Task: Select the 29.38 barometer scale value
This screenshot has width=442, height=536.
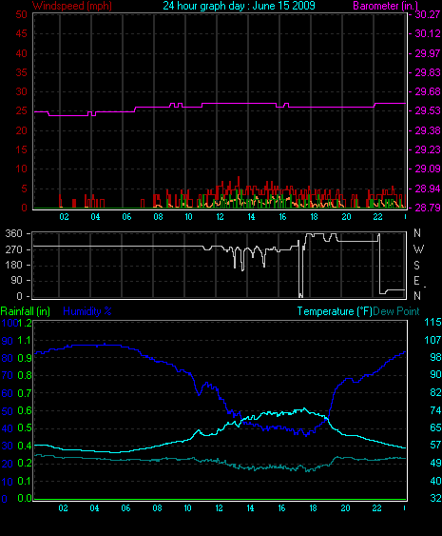Action: point(428,131)
